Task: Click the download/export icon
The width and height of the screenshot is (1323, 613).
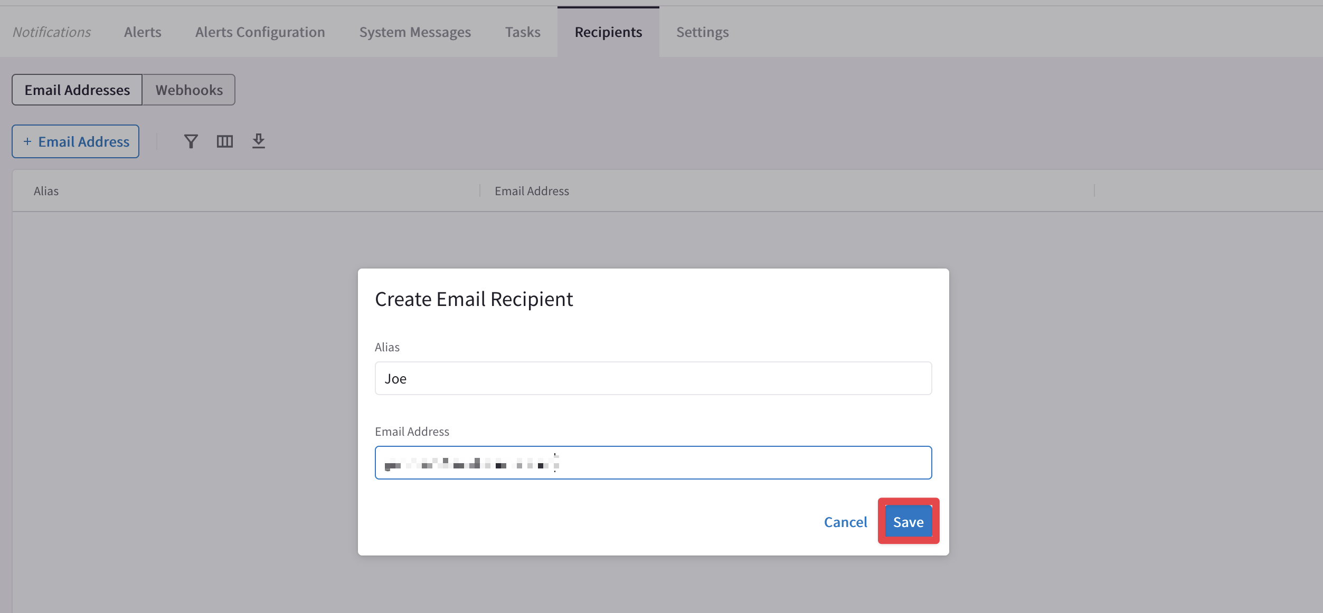Action: (x=259, y=141)
